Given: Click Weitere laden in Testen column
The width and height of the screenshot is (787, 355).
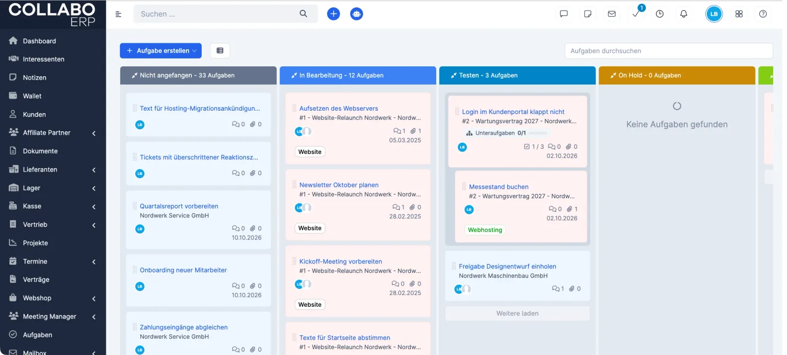Looking at the screenshot, I should [x=517, y=313].
